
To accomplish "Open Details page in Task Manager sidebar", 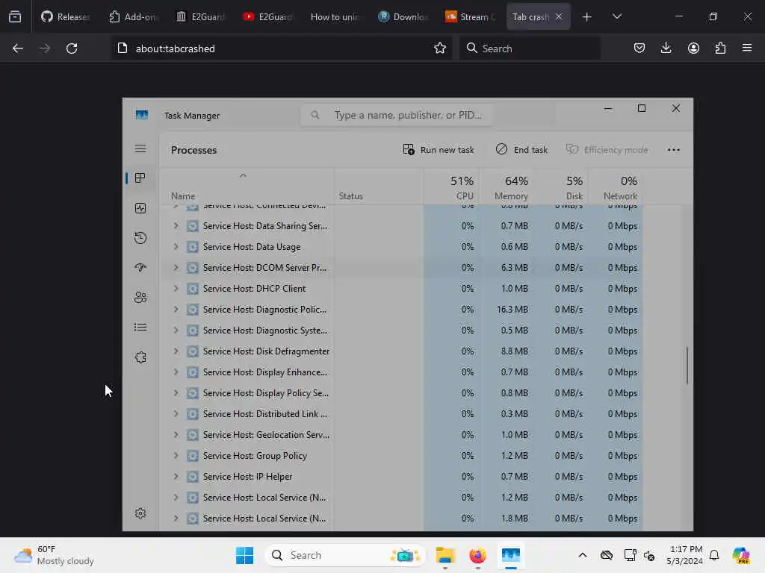I will tap(140, 327).
